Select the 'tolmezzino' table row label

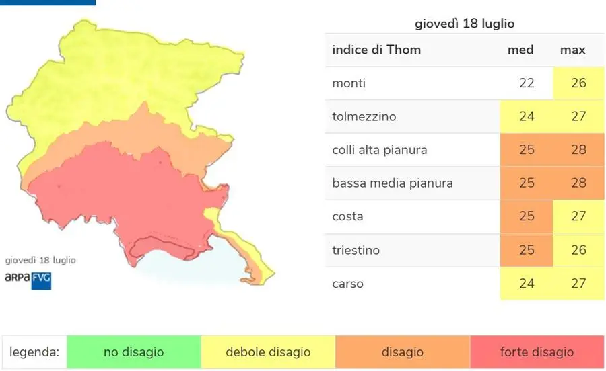[364, 116]
